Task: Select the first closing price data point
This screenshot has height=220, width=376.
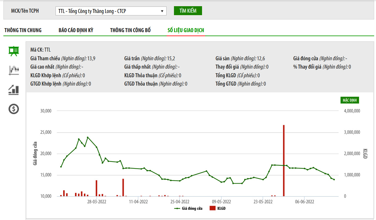Action: point(61,167)
